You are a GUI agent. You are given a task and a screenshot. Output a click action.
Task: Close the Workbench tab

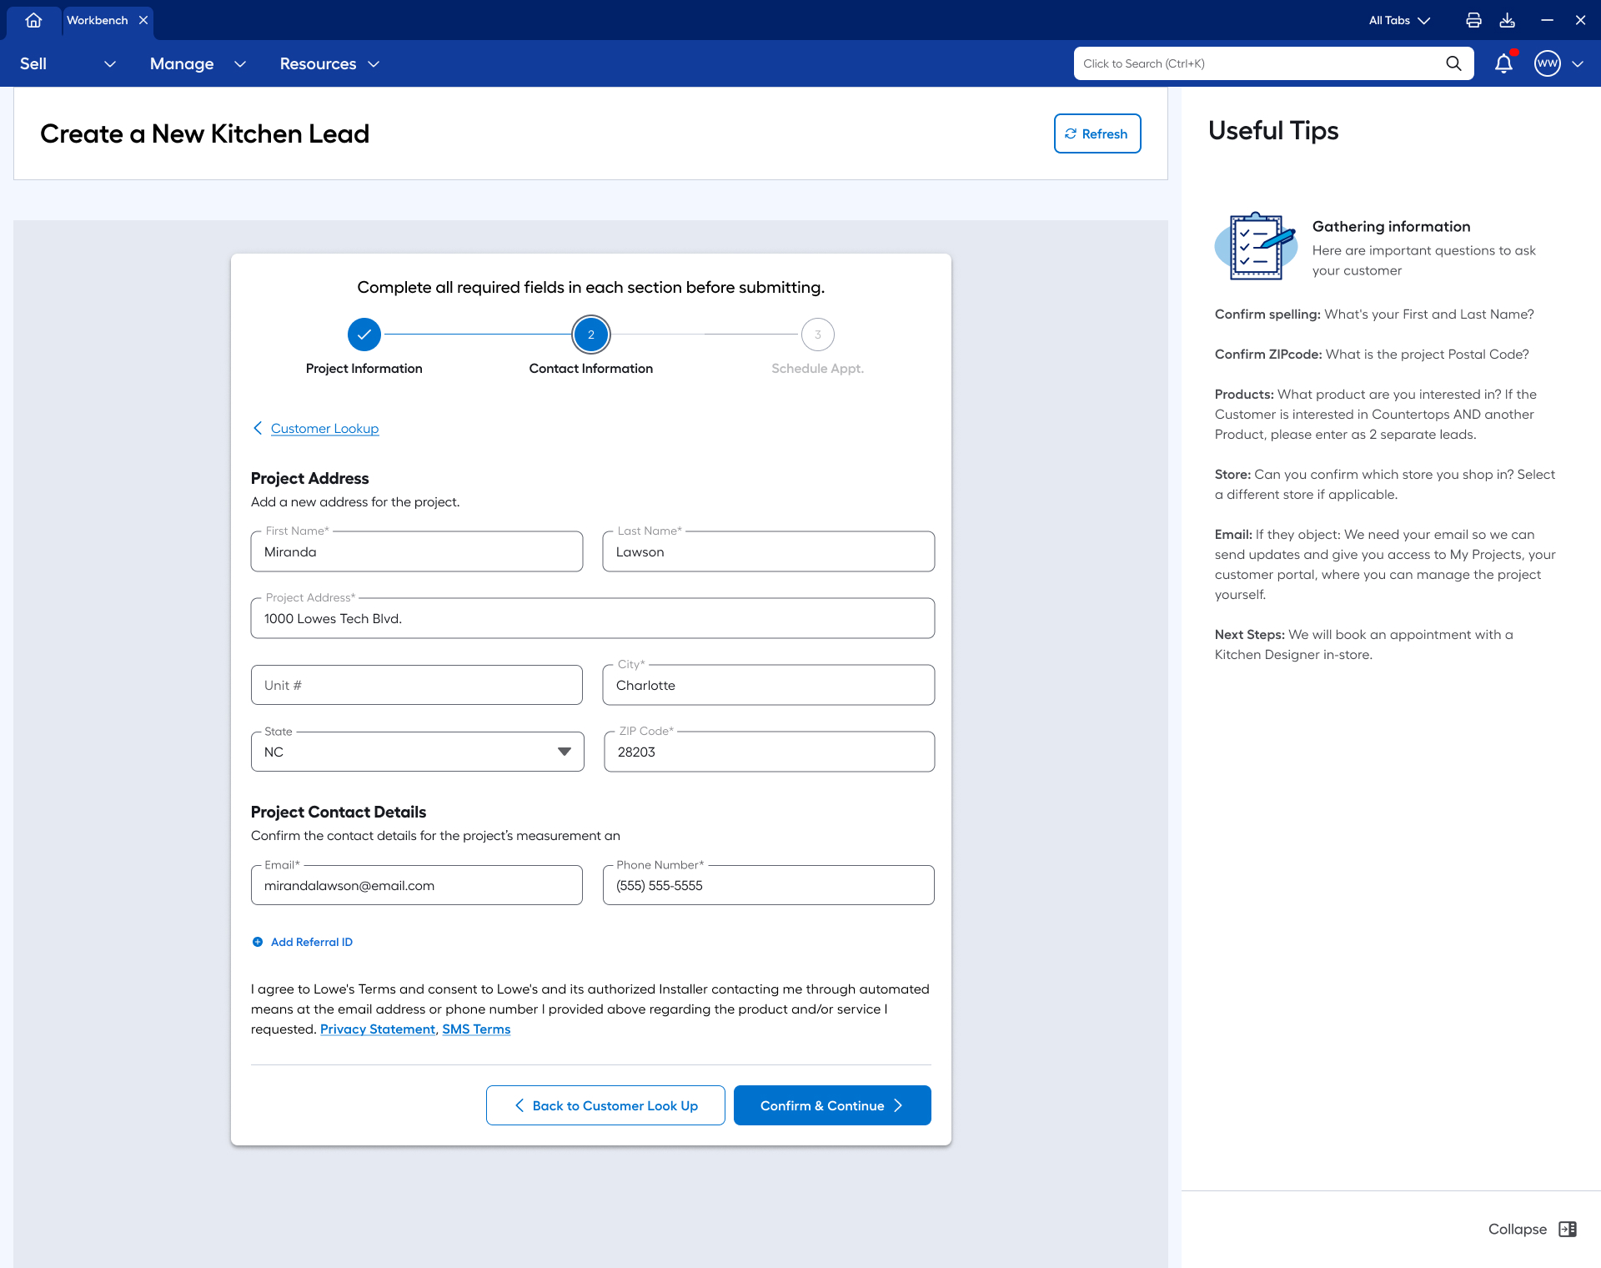click(143, 20)
